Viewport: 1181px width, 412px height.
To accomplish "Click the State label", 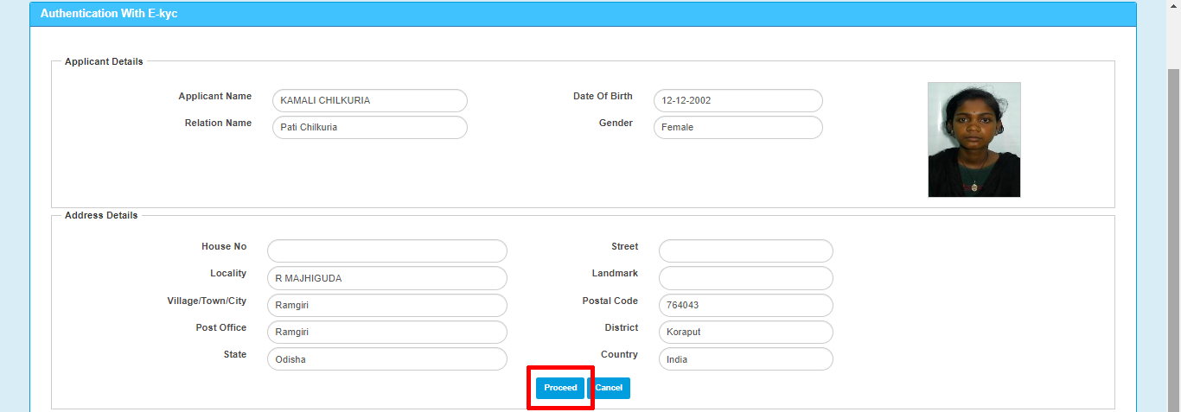I will [x=234, y=354].
